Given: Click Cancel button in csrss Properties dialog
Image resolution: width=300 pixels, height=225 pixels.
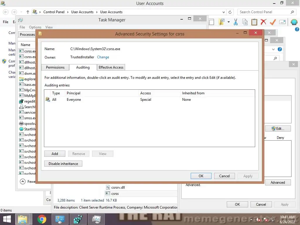Looking at the screenshot, I should pos(261,204).
